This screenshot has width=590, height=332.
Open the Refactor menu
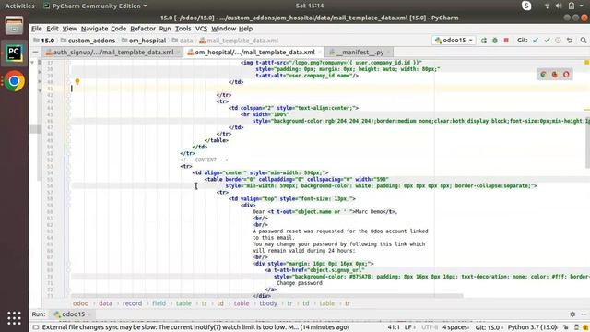click(x=143, y=29)
